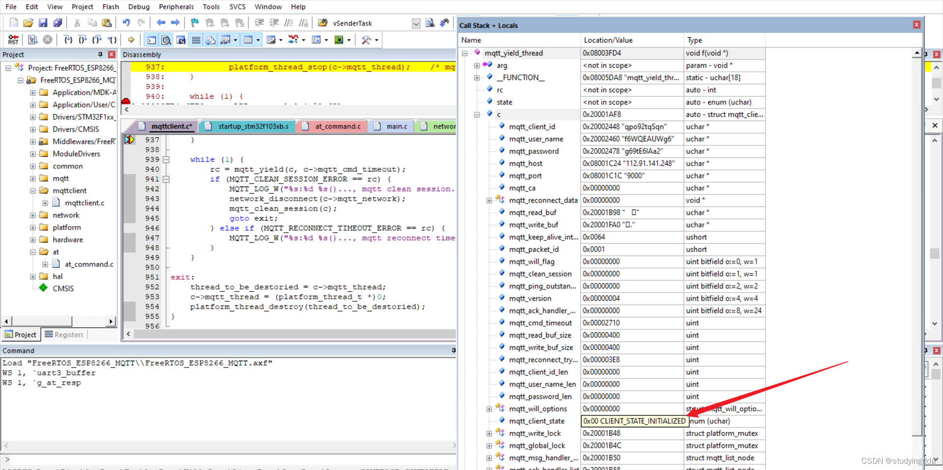Click the Undo arrow icon
943x470 pixels.
126,23
